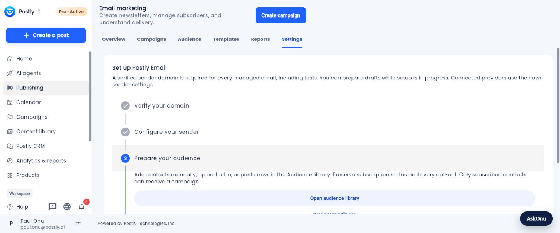Collapse the Prepare your audience step
The width and height of the screenshot is (560, 233).
[x=328, y=158]
